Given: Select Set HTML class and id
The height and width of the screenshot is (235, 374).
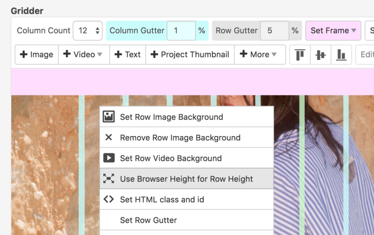Looking at the screenshot, I should click(x=162, y=200).
